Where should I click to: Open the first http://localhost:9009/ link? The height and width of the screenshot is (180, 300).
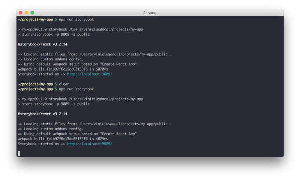90,74
